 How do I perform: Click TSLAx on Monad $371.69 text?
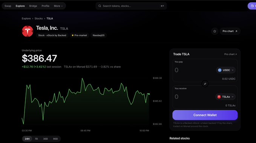(80, 67)
